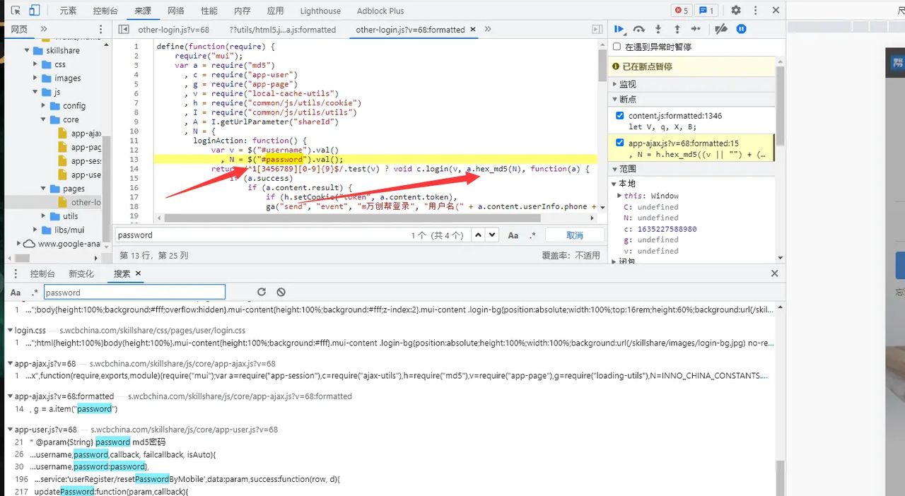Enable pause on exceptions checkbox
The width and height of the screenshot is (905, 496).
(617, 47)
